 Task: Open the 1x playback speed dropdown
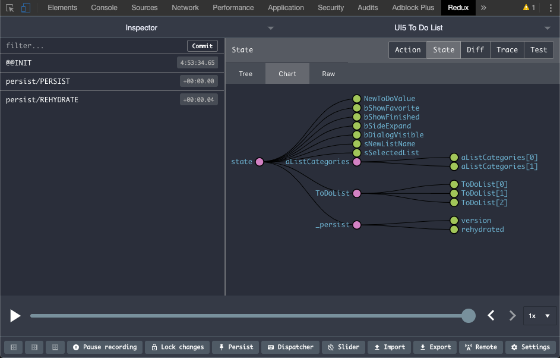(539, 316)
